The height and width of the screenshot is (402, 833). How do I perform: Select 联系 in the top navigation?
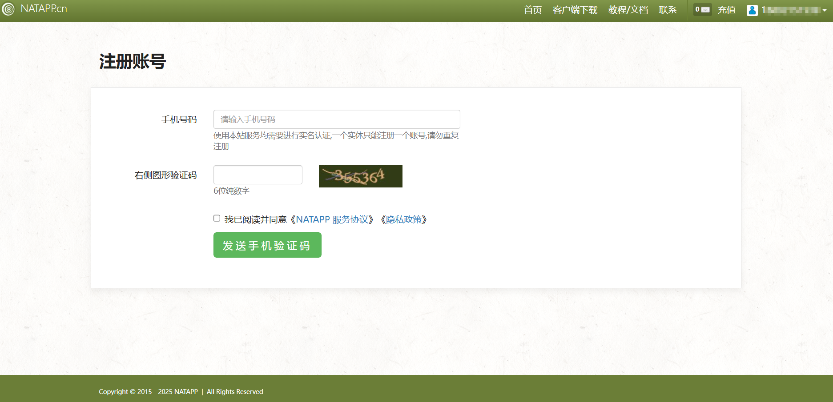tap(668, 10)
